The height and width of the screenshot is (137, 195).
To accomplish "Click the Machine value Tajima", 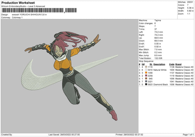I will [x=158, y=20].
